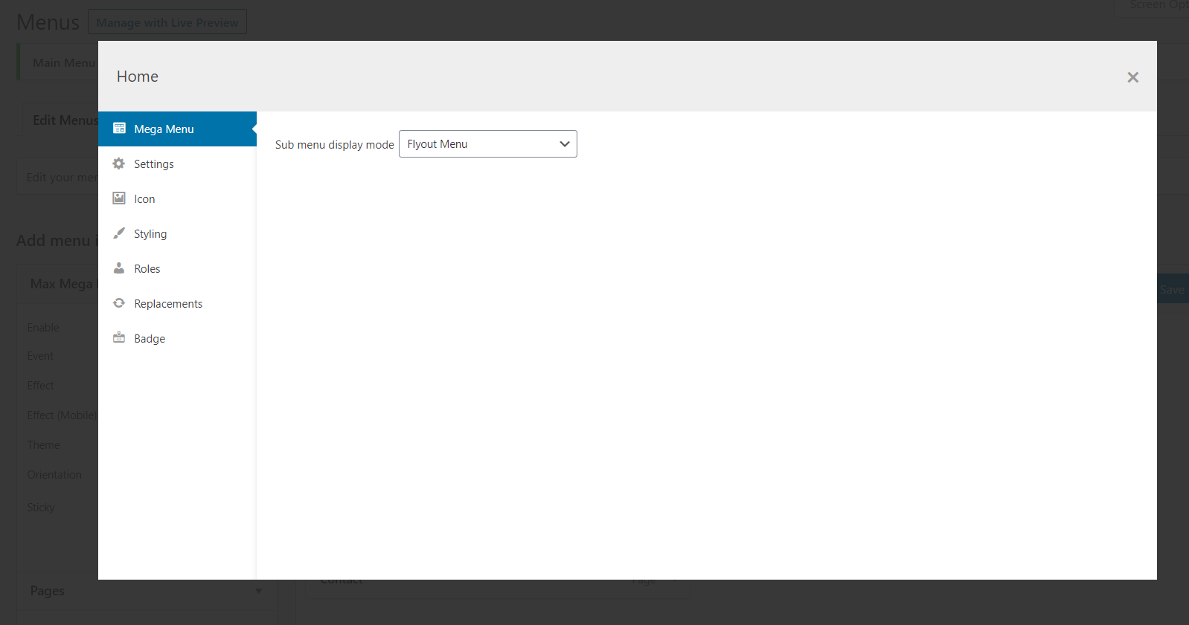This screenshot has width=1189, height=625.
Task: Go to the Replacements tab
Action: point(177,304)
